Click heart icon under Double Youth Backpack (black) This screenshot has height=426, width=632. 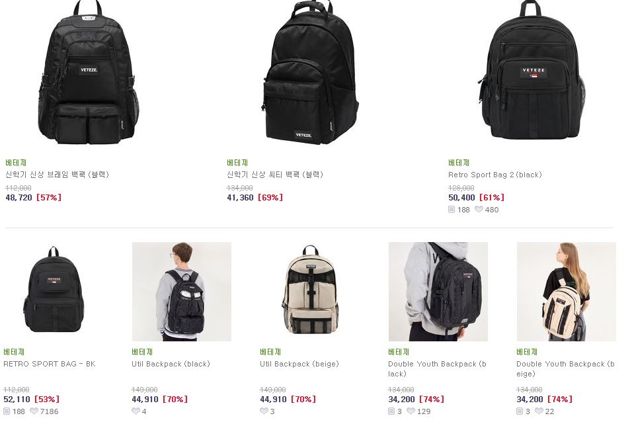(411, 411)
